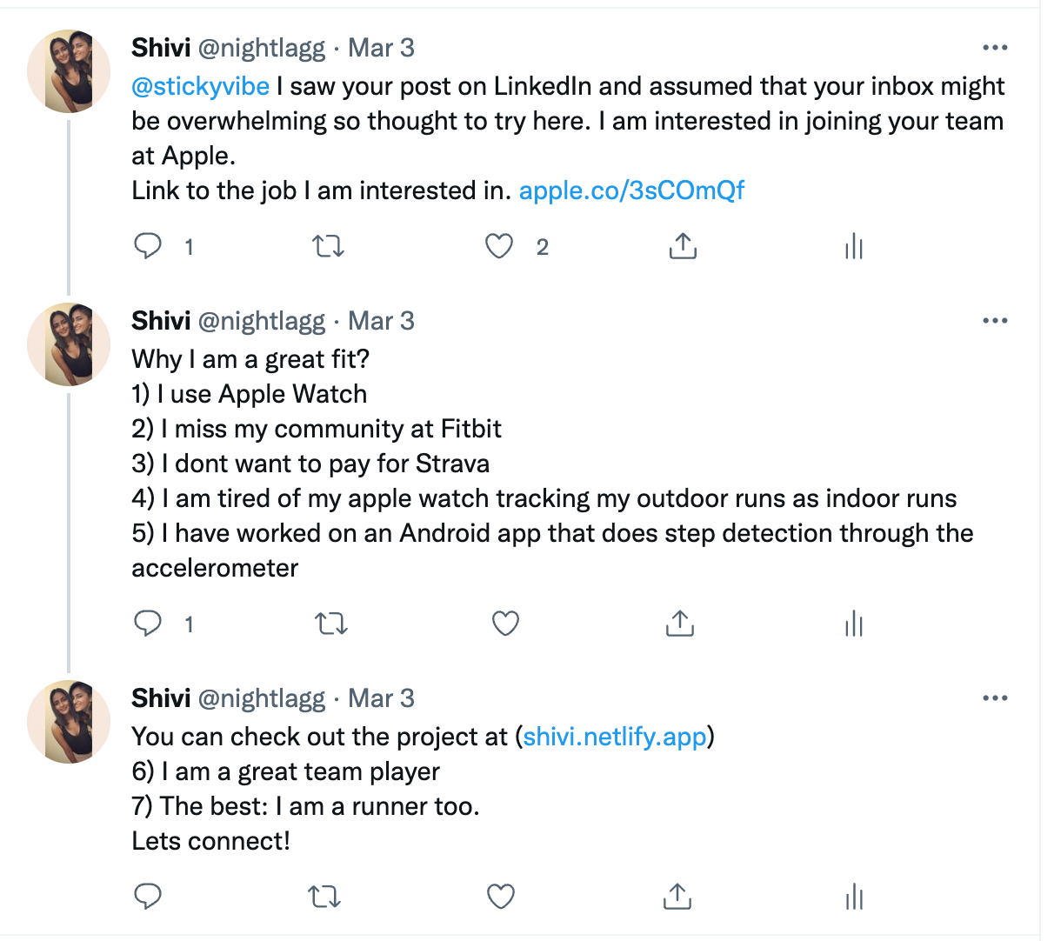Reply to the 'Why I am a great fit?' tweet

pos(148,624)
